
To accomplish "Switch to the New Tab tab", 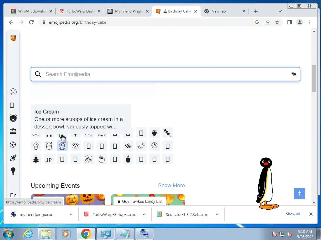I will pos(225,11).
